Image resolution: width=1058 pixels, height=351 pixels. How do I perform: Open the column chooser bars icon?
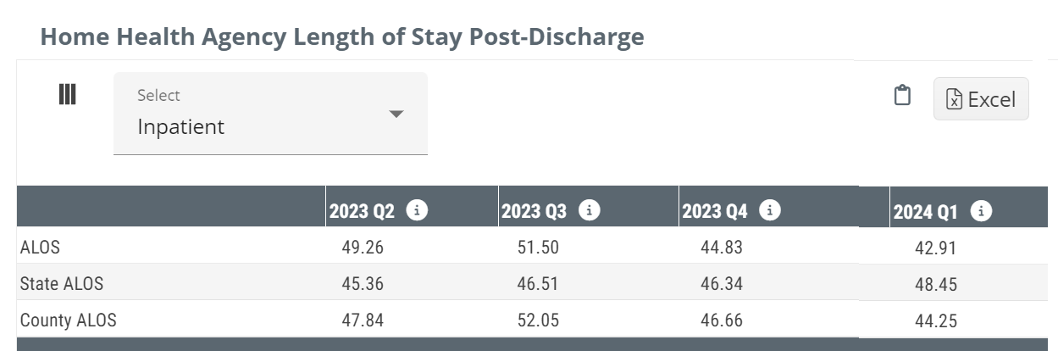[68, 94]
